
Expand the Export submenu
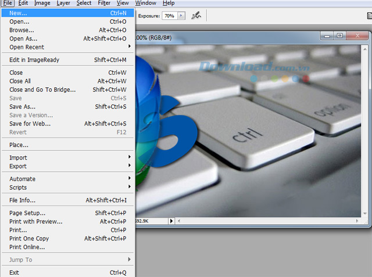click(68, 166)
